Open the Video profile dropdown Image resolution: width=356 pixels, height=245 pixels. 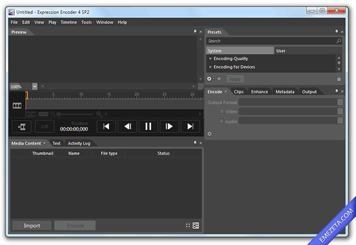click(340, 111)
